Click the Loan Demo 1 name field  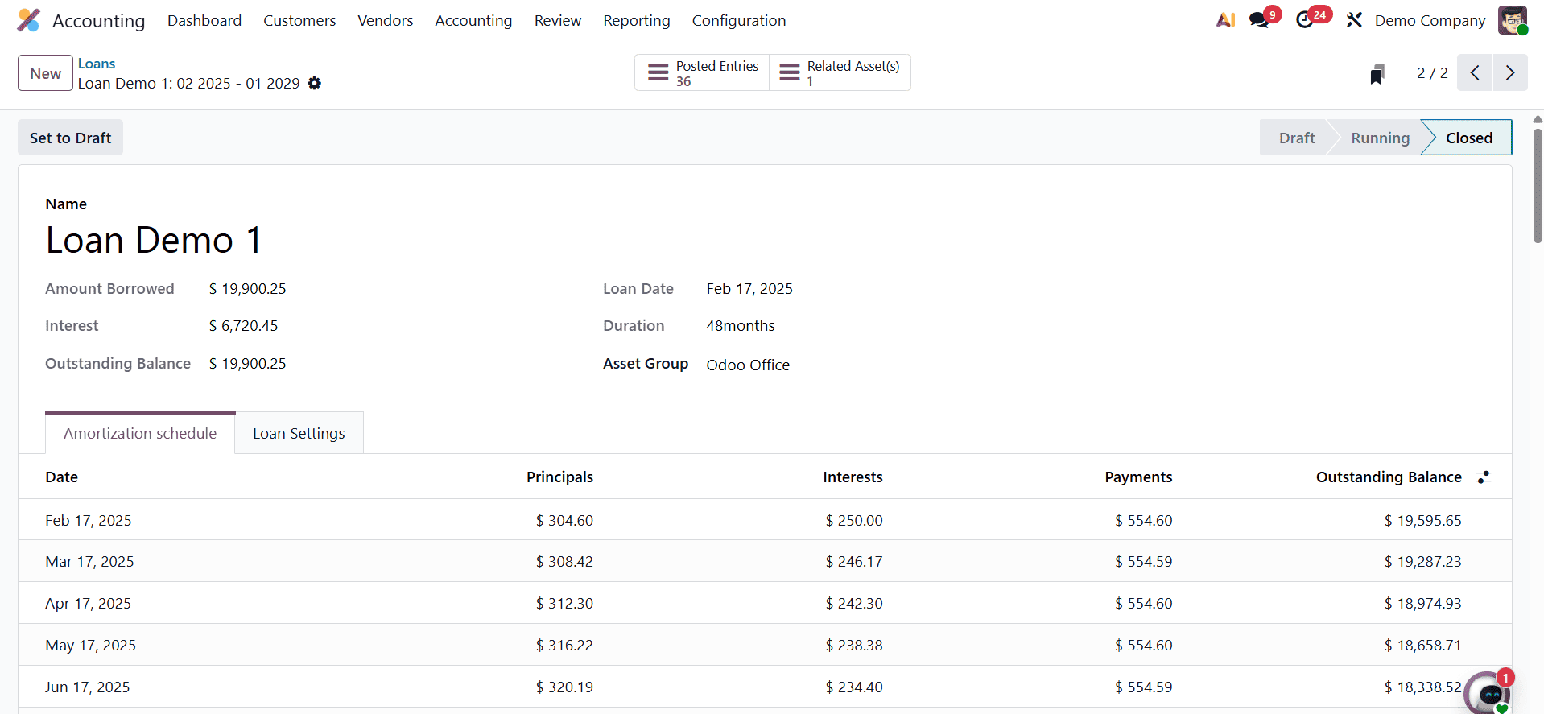tap(154, 240)
